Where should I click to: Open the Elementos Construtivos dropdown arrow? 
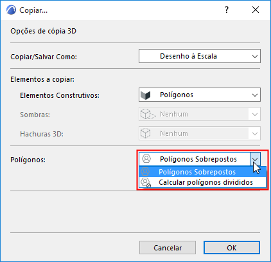pos(255,95)
